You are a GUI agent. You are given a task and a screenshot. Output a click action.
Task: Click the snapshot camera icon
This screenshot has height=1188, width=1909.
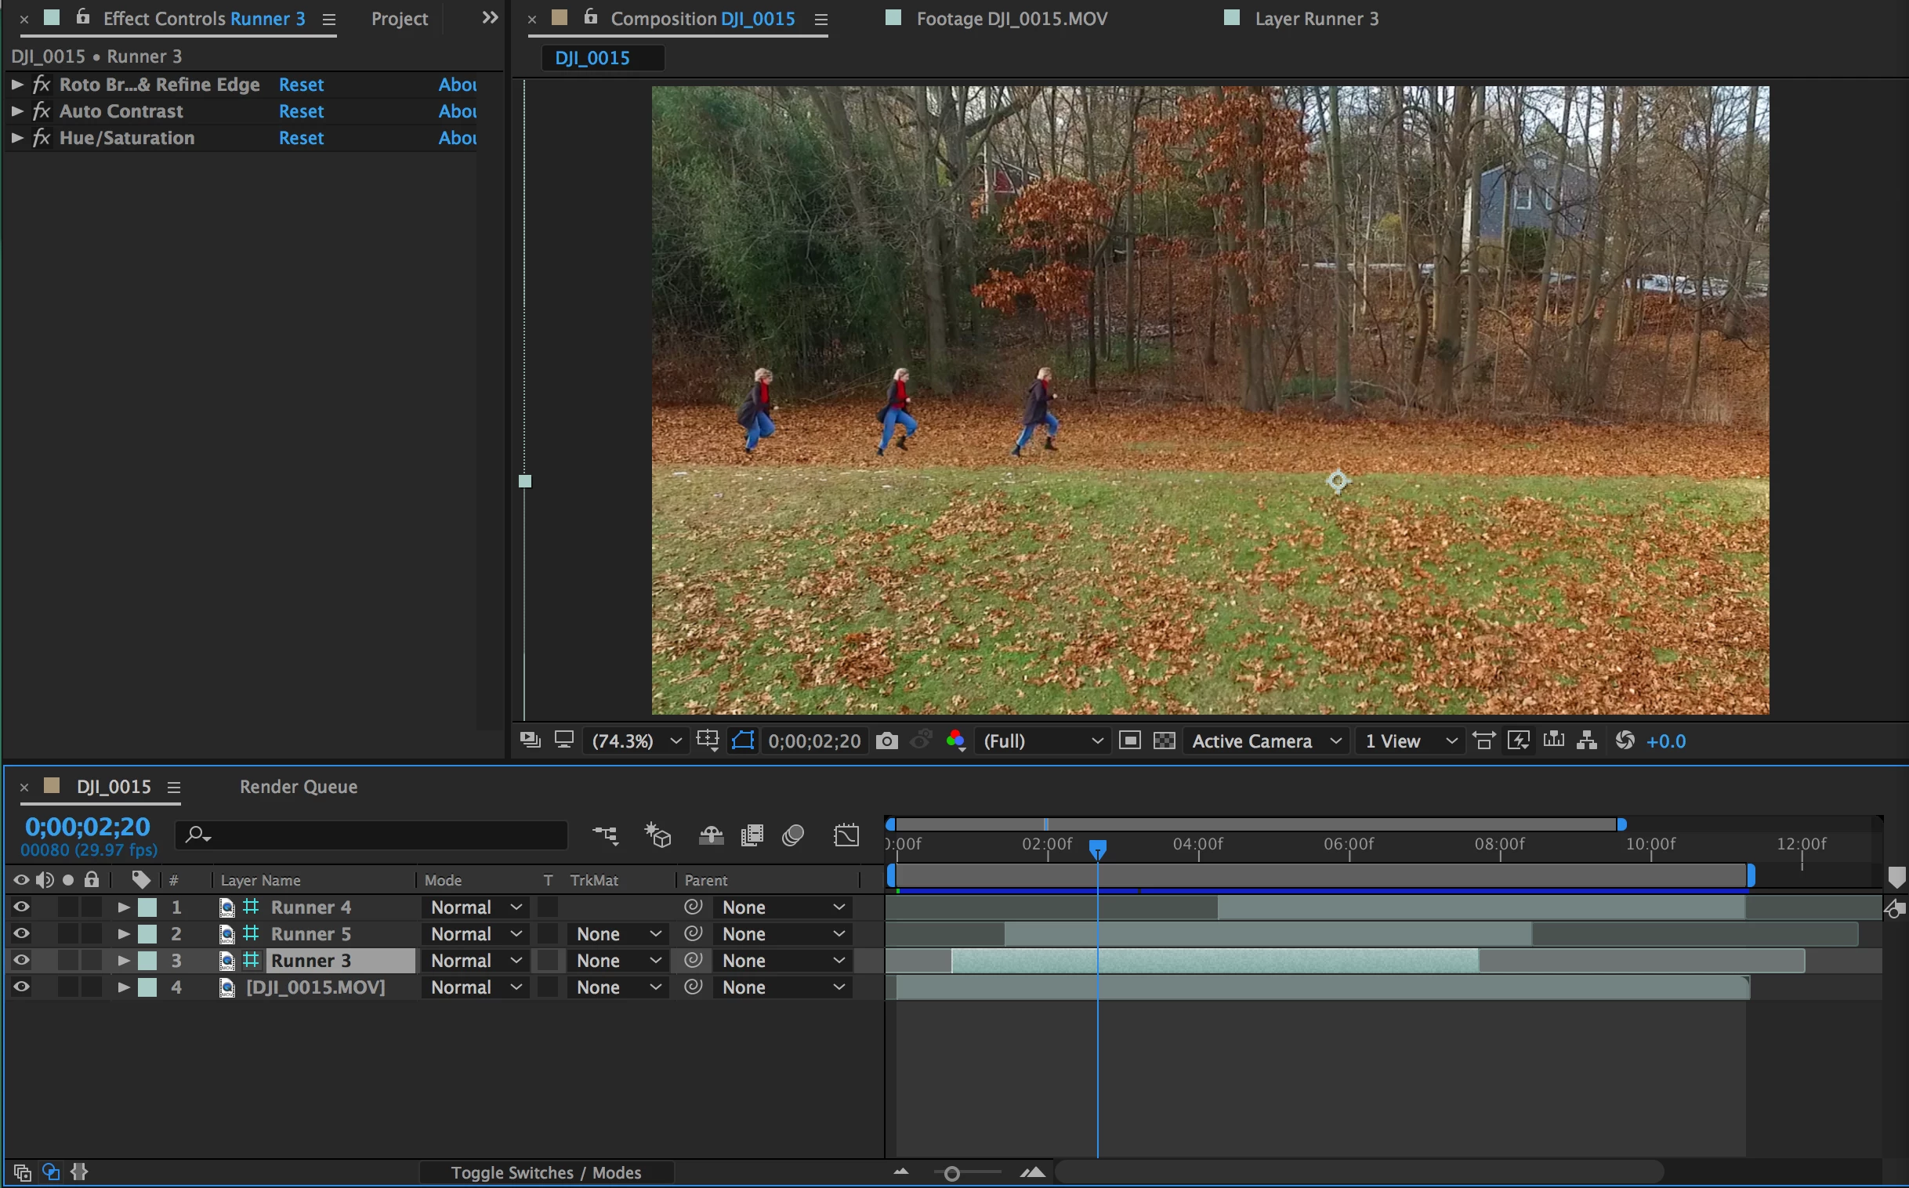point(886,741)
